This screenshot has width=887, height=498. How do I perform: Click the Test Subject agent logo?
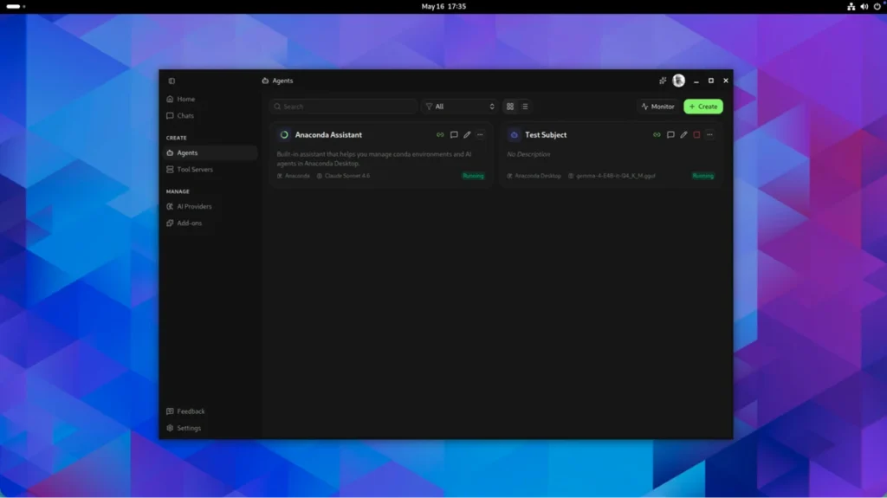coord(515,135)
